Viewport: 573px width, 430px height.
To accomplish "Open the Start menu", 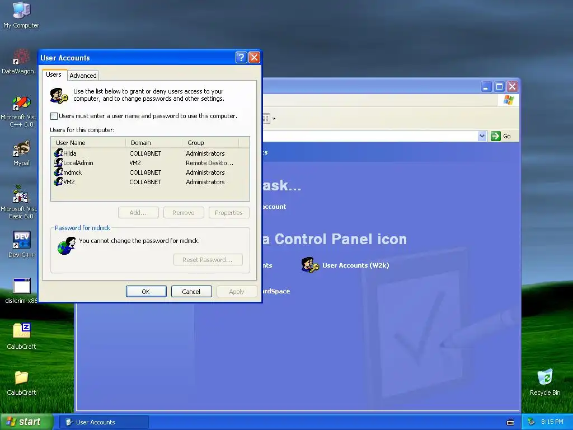I will 26,422.
